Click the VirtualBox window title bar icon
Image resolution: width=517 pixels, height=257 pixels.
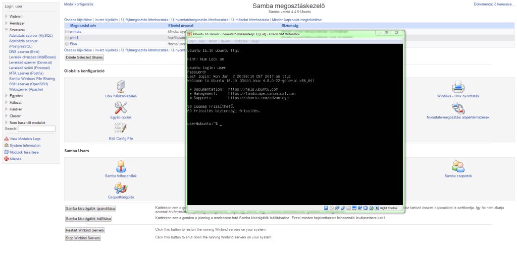pos(190,34)
